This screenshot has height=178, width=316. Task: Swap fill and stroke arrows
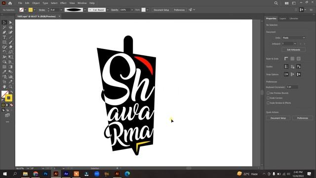[x=11, y=92]
